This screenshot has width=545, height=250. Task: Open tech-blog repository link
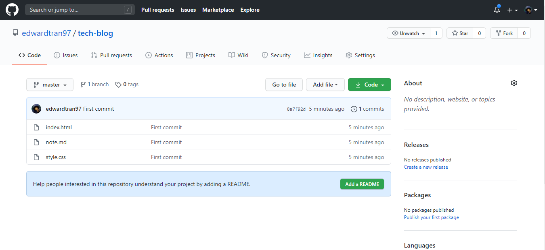click(x=95, y=33)
